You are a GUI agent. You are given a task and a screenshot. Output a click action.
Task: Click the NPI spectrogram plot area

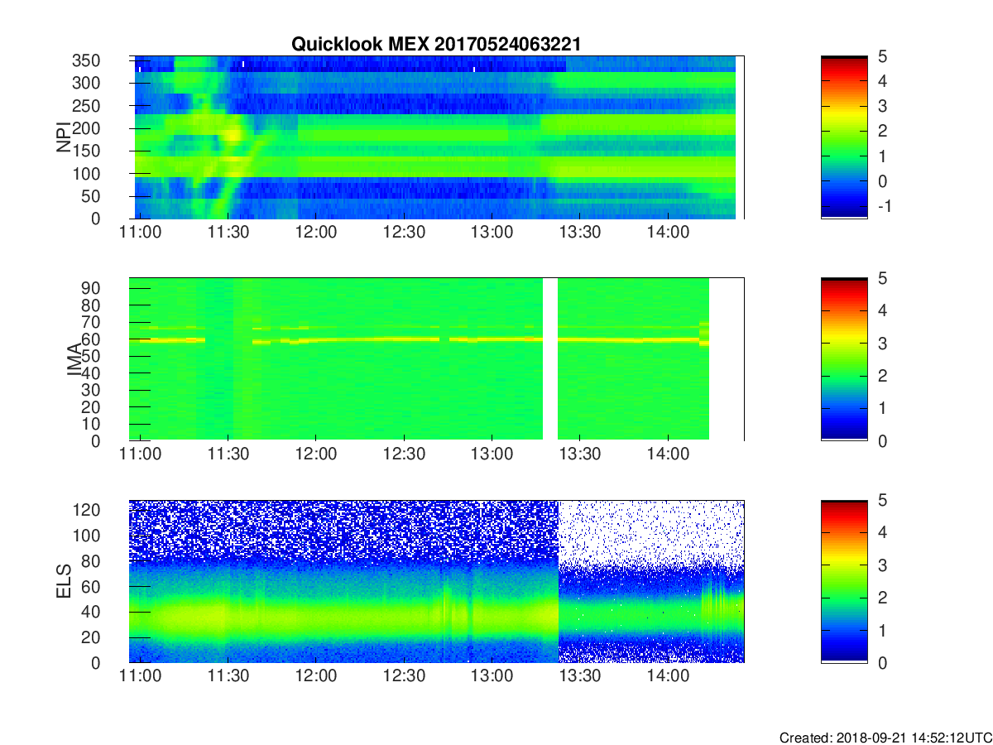[x=437, y=137]
